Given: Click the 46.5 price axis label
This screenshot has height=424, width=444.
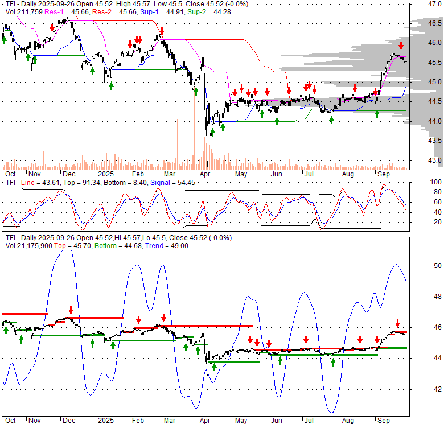Looking at the screenshot, I should [435, 23].
